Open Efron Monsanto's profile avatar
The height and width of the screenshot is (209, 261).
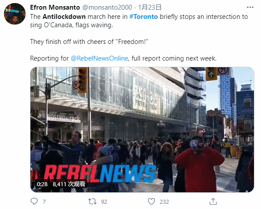pos(15,14)
